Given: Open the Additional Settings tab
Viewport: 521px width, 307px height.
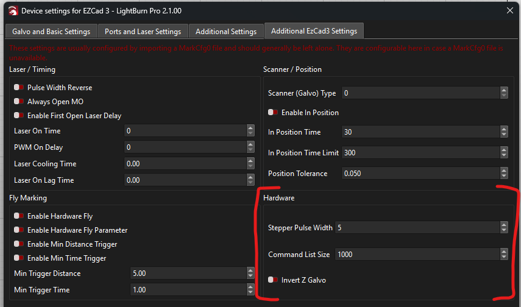Looking at the screenshot, I should click(226, 32).
